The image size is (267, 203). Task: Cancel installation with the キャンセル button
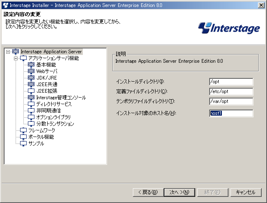click(x=246, y=192)
